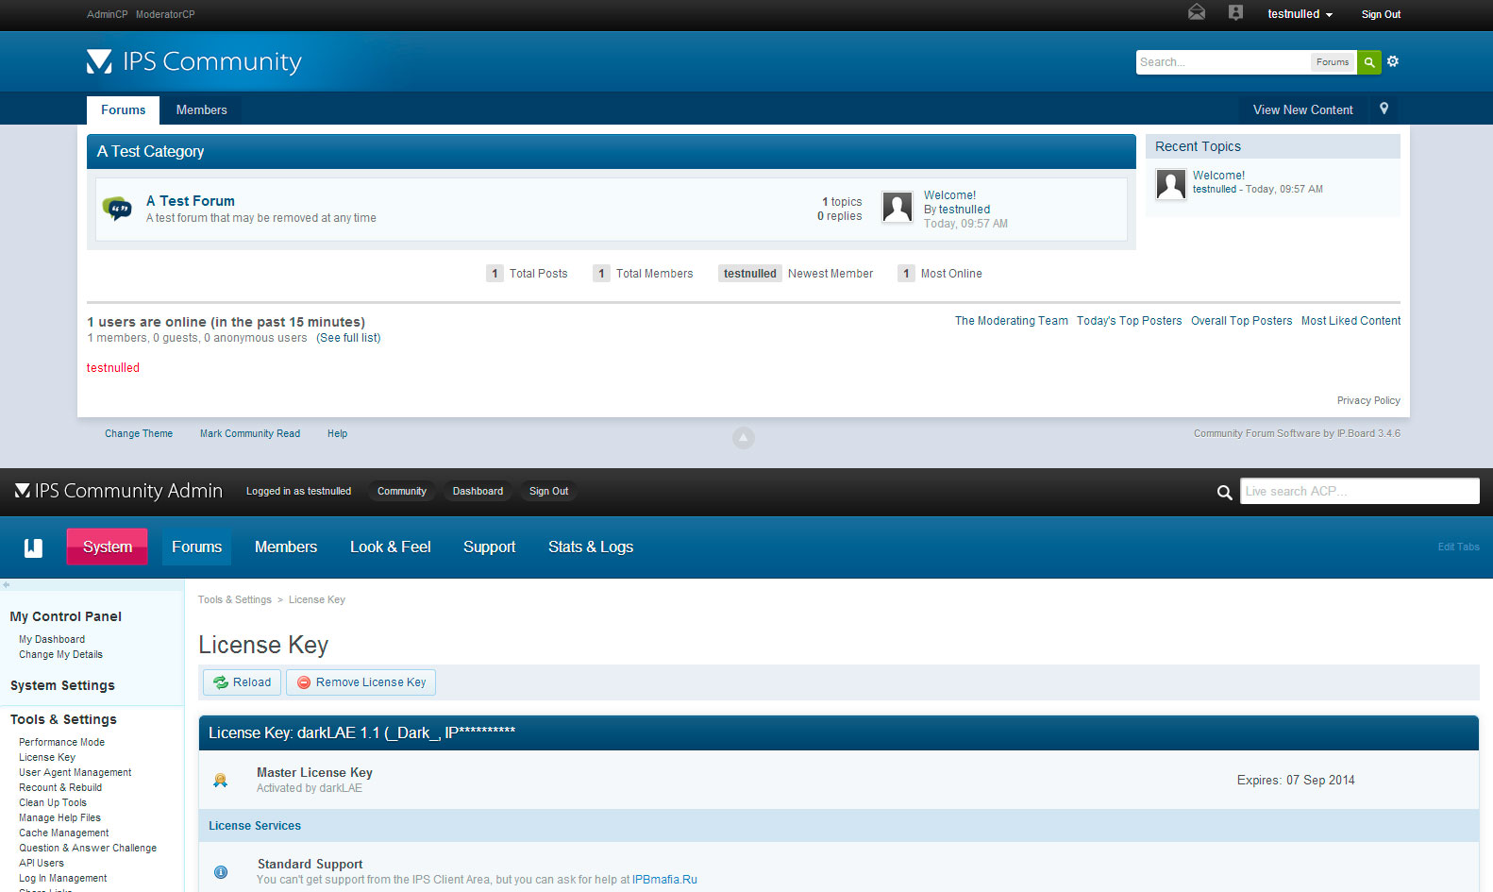Click Sign Out in the top bar
1493x892 pixels.
[x=1381, y=14]
